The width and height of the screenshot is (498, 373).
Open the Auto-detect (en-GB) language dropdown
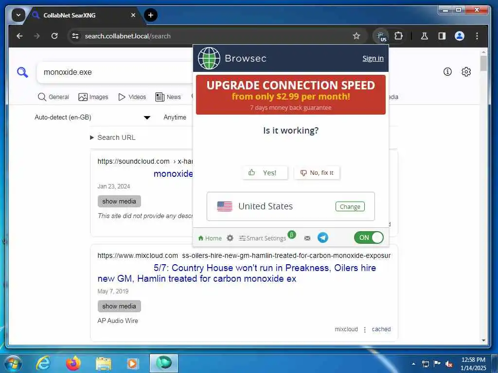(92, 118)
